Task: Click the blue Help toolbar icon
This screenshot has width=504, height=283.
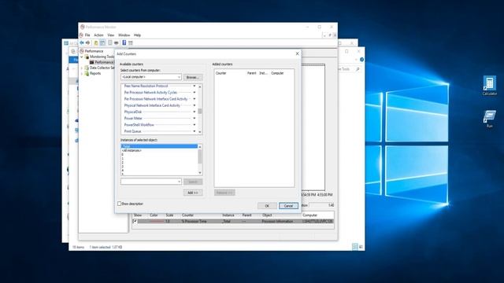Action: (124, 42)
